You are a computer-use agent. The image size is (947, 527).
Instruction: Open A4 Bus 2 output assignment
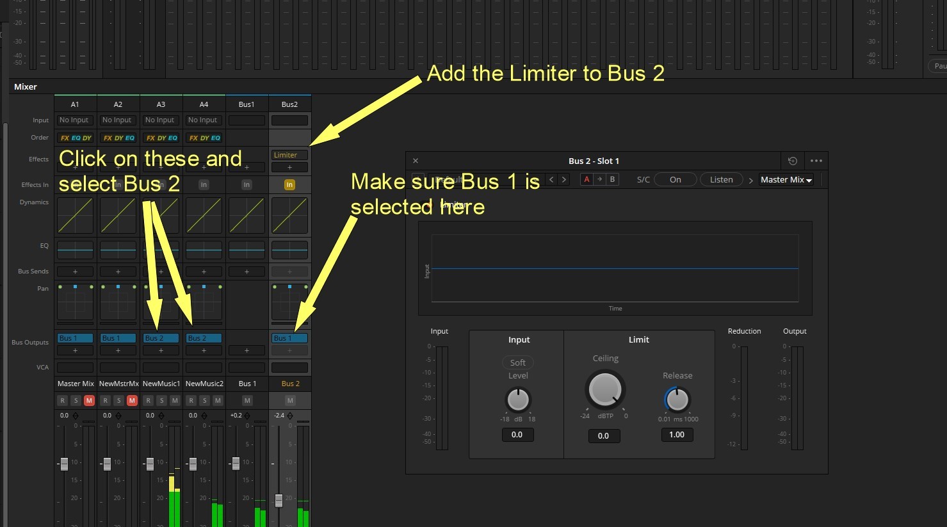(204, 338)
